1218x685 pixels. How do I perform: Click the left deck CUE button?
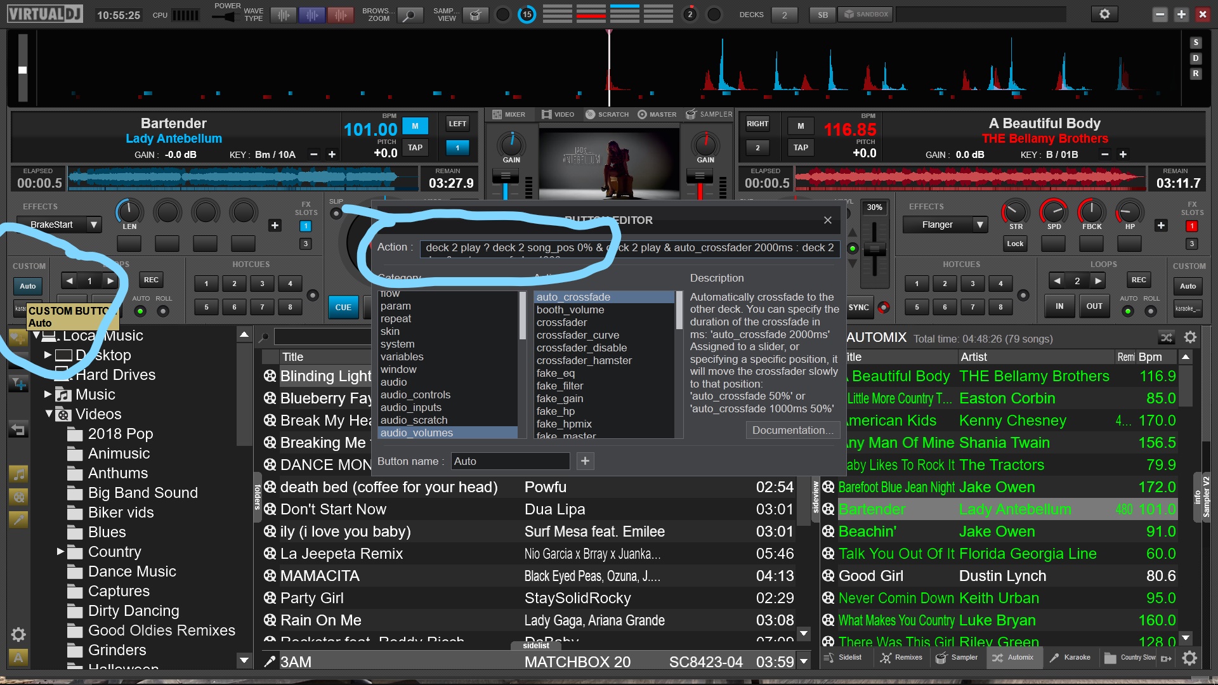tap(343, 307)
